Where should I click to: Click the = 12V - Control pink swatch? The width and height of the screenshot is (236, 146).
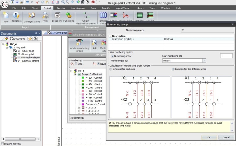[x=83, y=91]
